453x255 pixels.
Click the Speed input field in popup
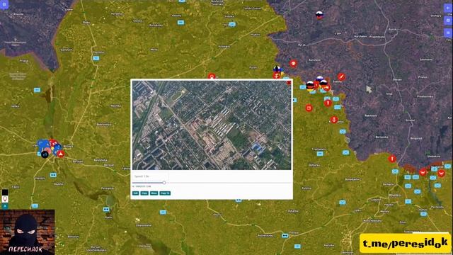tap(150, 176)
